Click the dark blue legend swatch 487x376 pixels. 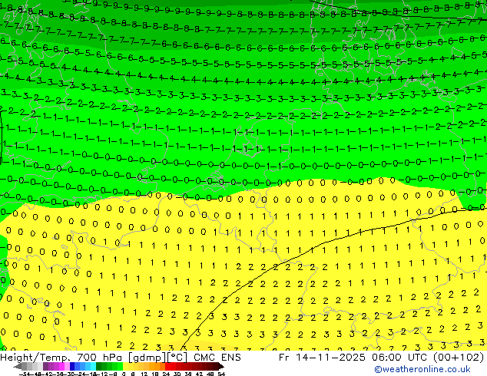pos(72,366)
